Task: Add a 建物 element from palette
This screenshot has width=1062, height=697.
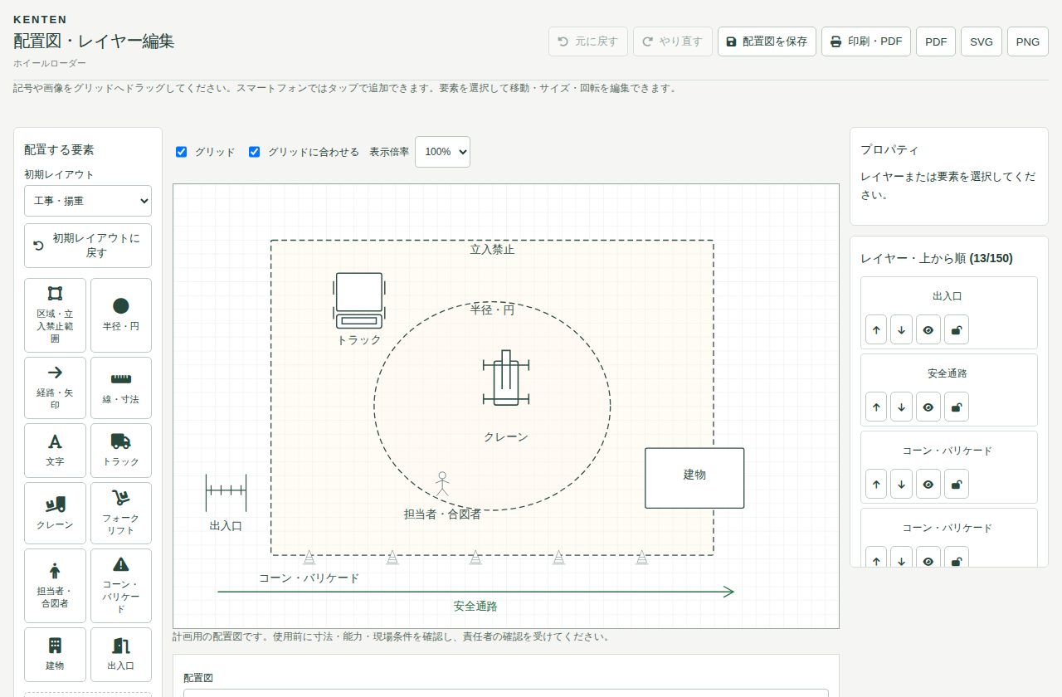Action: (55, 655)
